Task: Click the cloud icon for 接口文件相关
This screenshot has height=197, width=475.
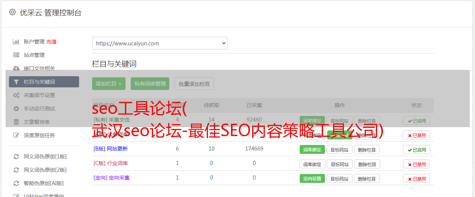Action: [x=16, y=68]
